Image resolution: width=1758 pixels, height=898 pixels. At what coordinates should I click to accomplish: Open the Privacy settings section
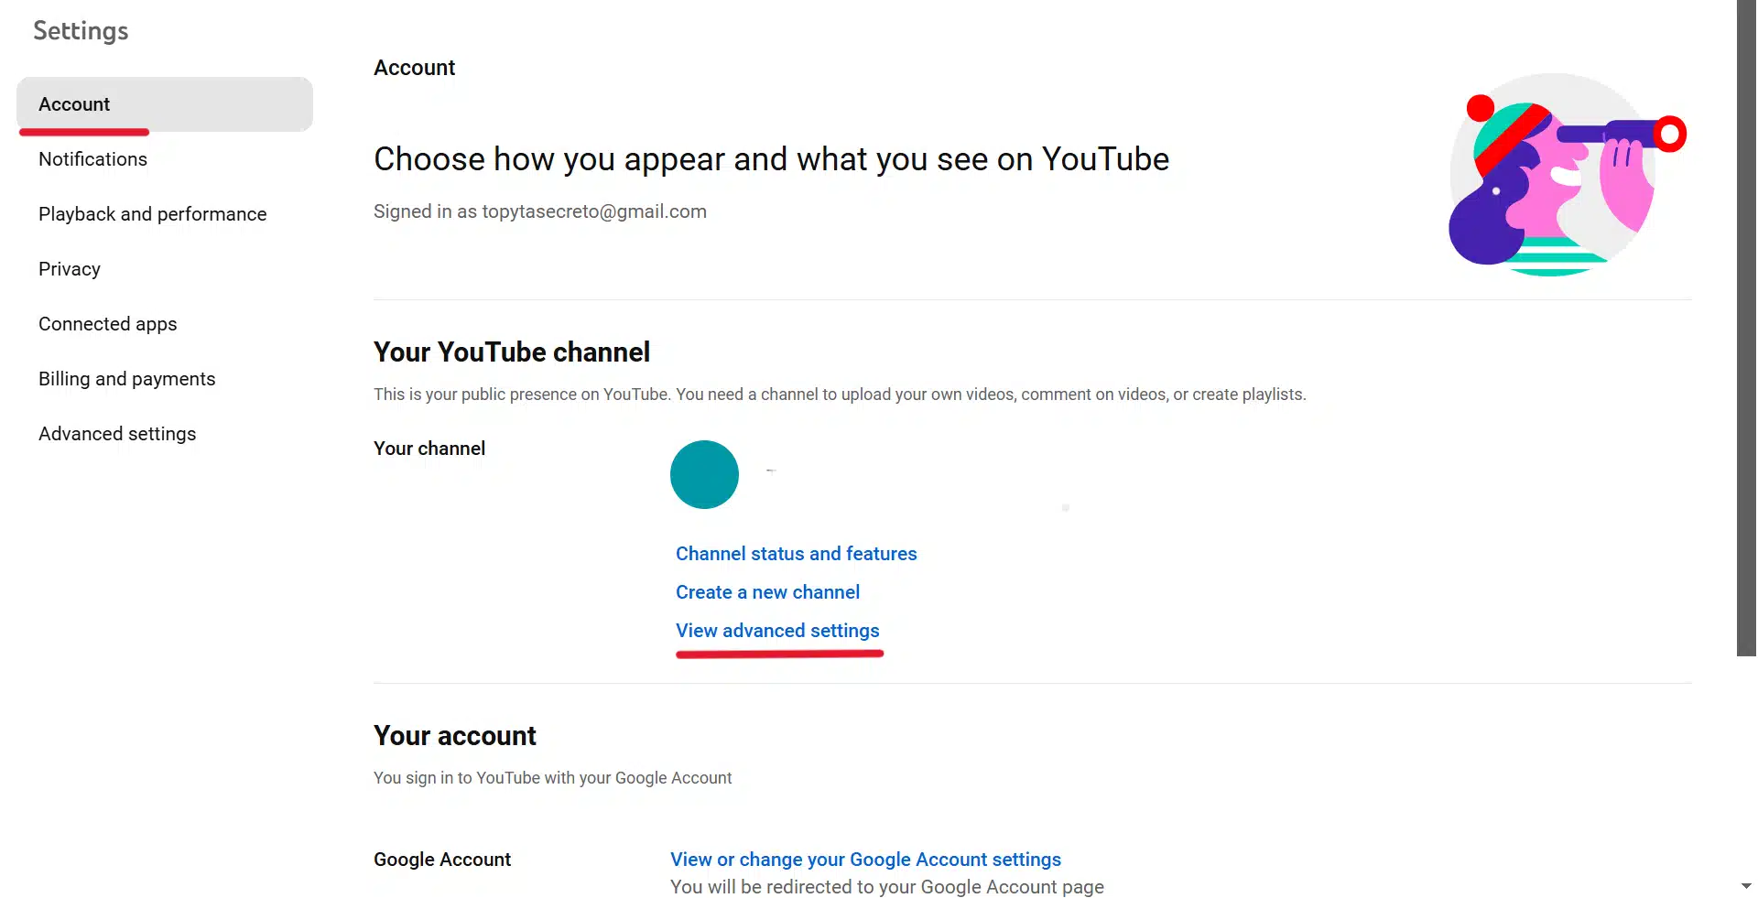point(70,269)
